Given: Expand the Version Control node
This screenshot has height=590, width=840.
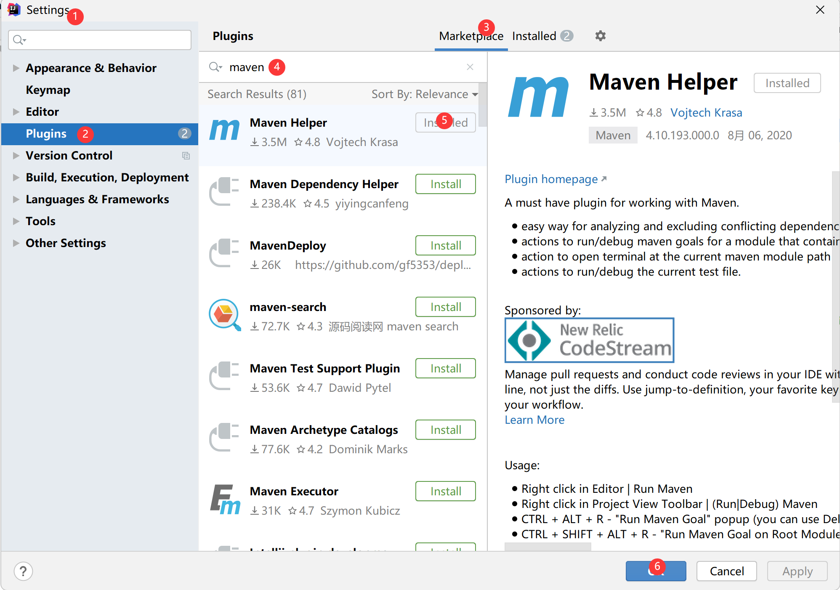Looking at the screenshot, I should (16, 156).
